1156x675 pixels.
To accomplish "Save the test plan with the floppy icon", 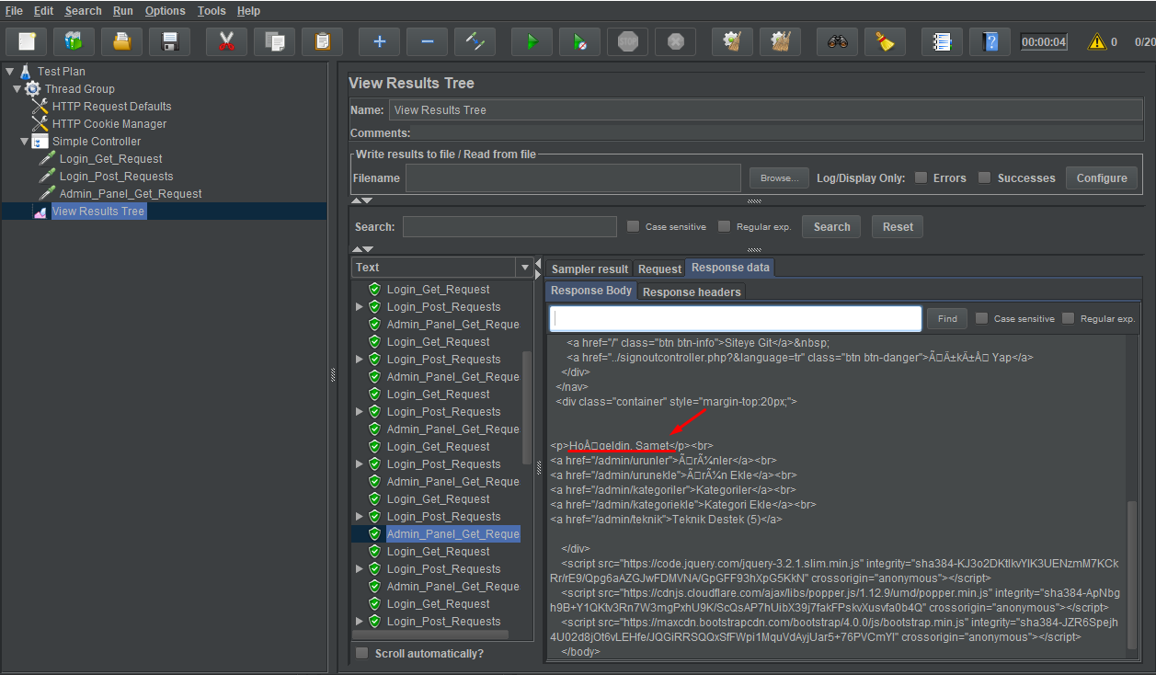I will [169, 41].
